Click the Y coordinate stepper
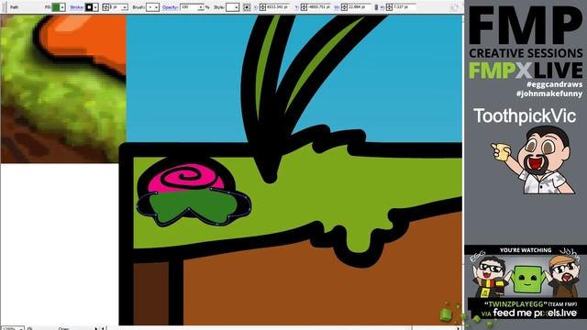 point(304,7)
